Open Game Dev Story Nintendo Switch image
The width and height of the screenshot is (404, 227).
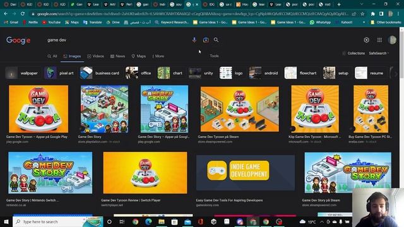[x=50, y=173]
